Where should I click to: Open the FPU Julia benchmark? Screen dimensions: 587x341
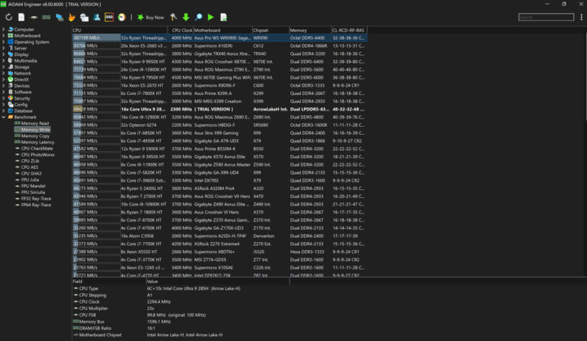(x=30, y=180)
